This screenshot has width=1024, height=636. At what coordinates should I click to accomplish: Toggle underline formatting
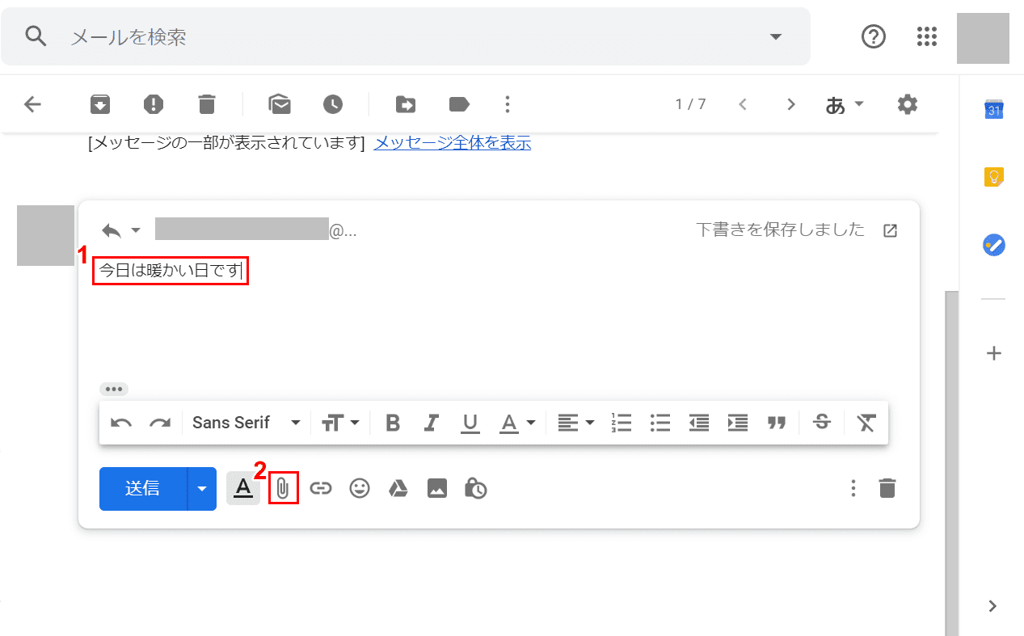tap(470, 423)
